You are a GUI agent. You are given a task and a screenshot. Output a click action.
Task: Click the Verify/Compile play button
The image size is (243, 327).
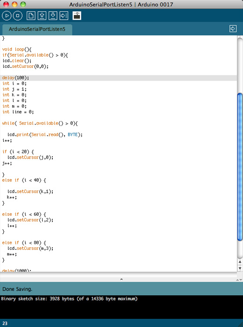coord(7,15)
